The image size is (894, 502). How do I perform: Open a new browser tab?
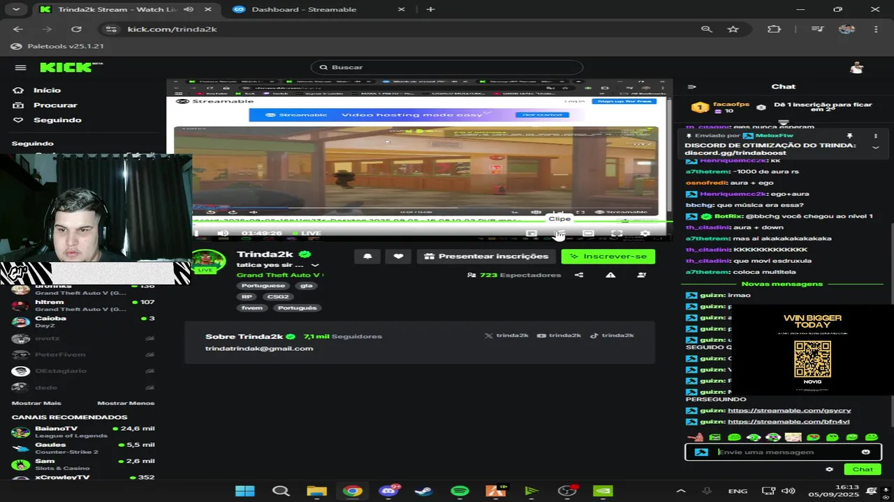[x=430, y=9]
